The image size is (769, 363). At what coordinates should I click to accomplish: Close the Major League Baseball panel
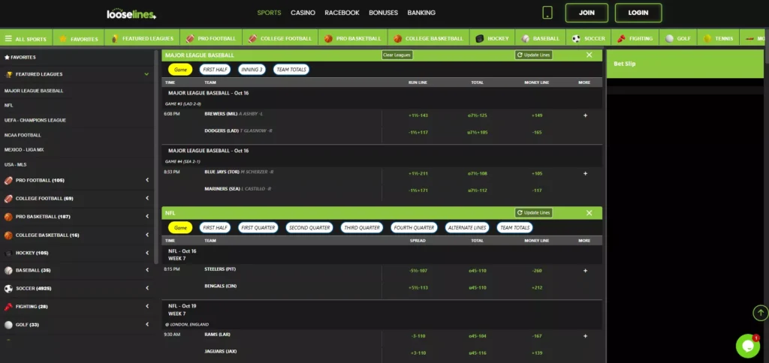pyautogui.click(x=589, y=55)
